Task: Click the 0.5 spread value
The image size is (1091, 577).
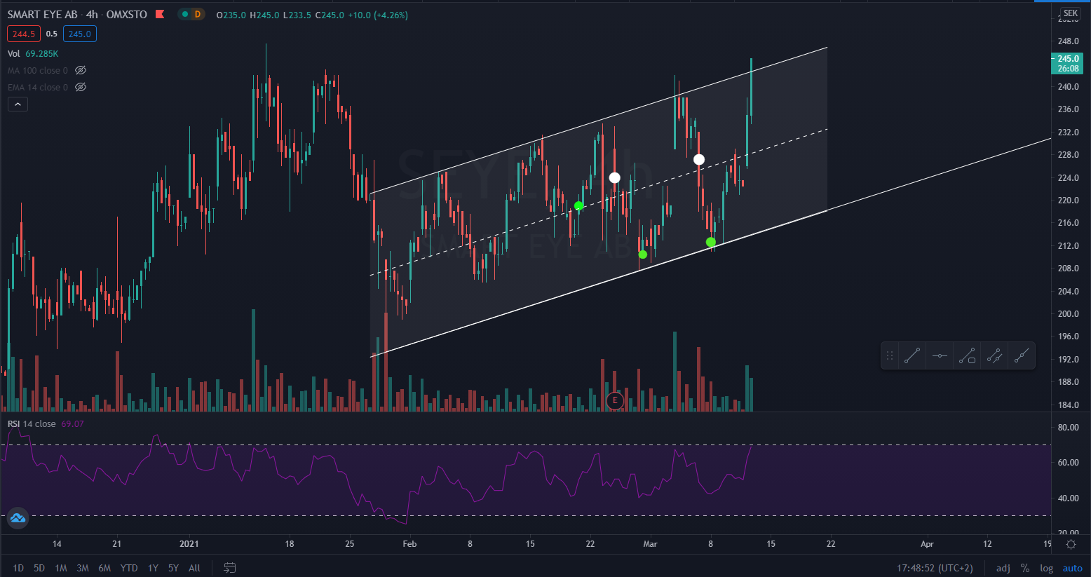Action: click(52, 34)
